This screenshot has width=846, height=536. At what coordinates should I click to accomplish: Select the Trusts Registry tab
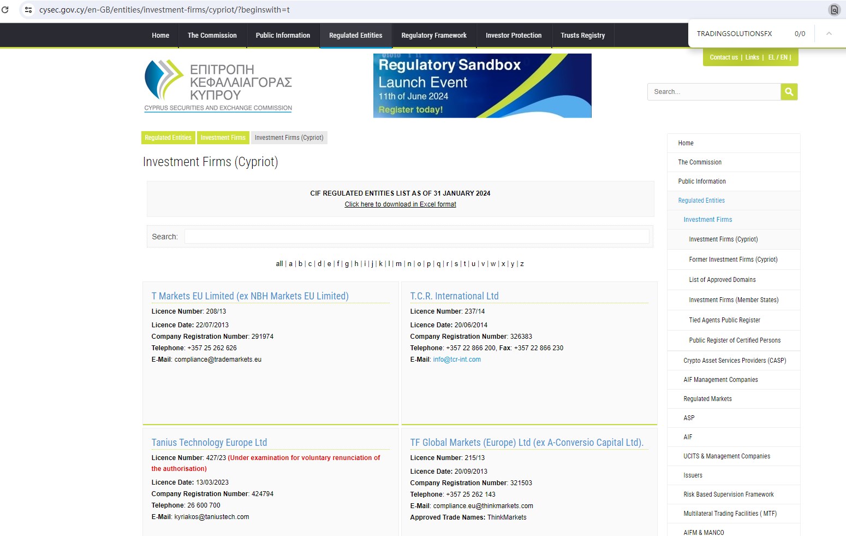(582, 36)
